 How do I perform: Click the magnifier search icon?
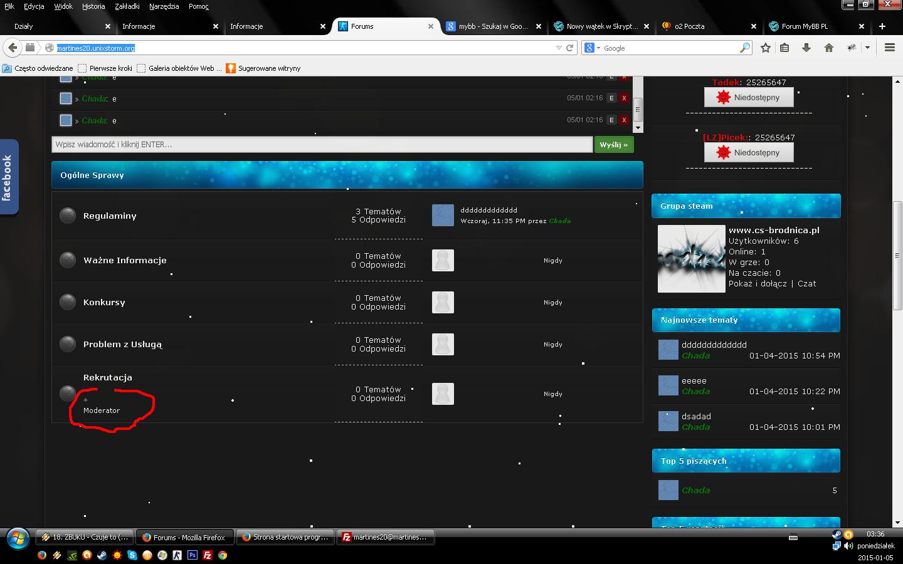click(745, 48)
